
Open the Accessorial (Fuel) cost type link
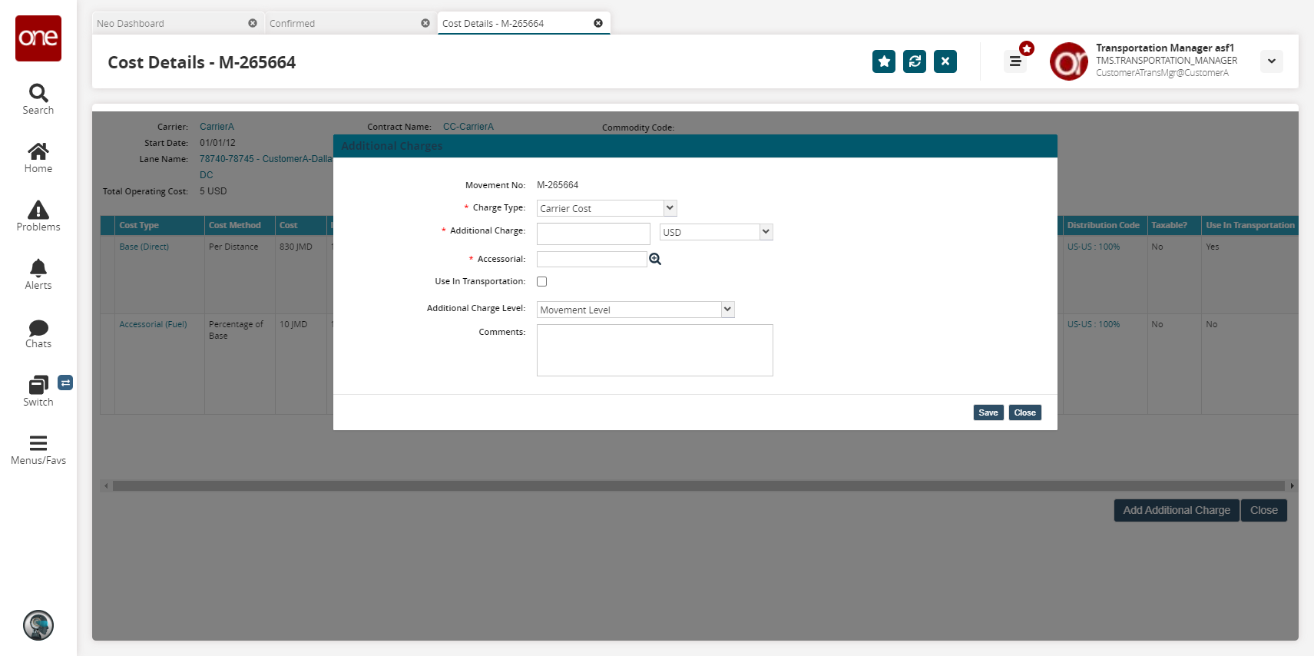pos(153,324)
